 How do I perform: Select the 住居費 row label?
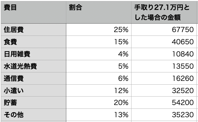[x=34, y=30]
